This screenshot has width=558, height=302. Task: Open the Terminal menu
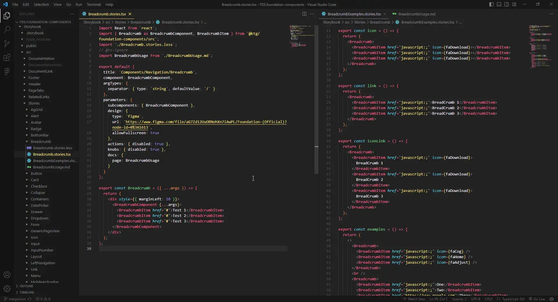[x=94, y=4]
